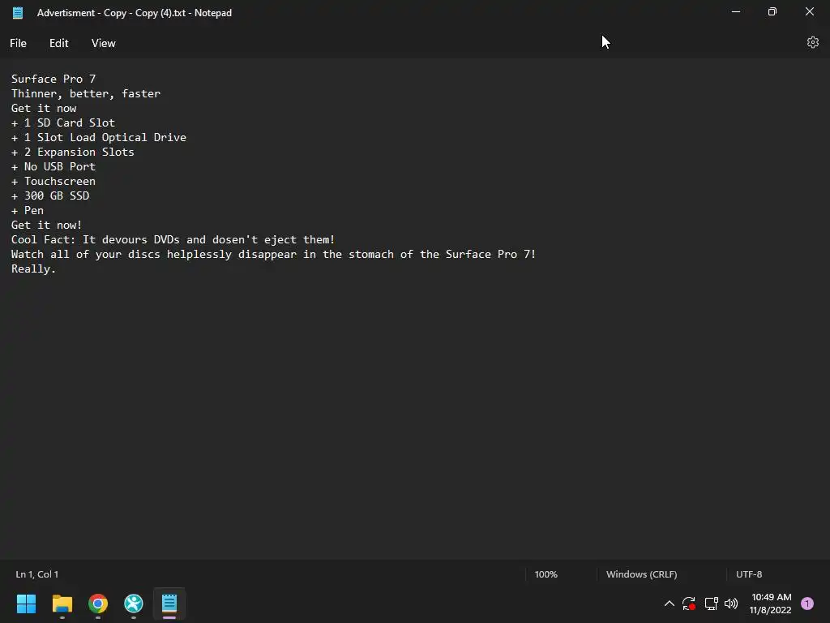
Task: Click the line '+ 1 Slot Load Optical Drive'
Action: (x=99, y=138)
